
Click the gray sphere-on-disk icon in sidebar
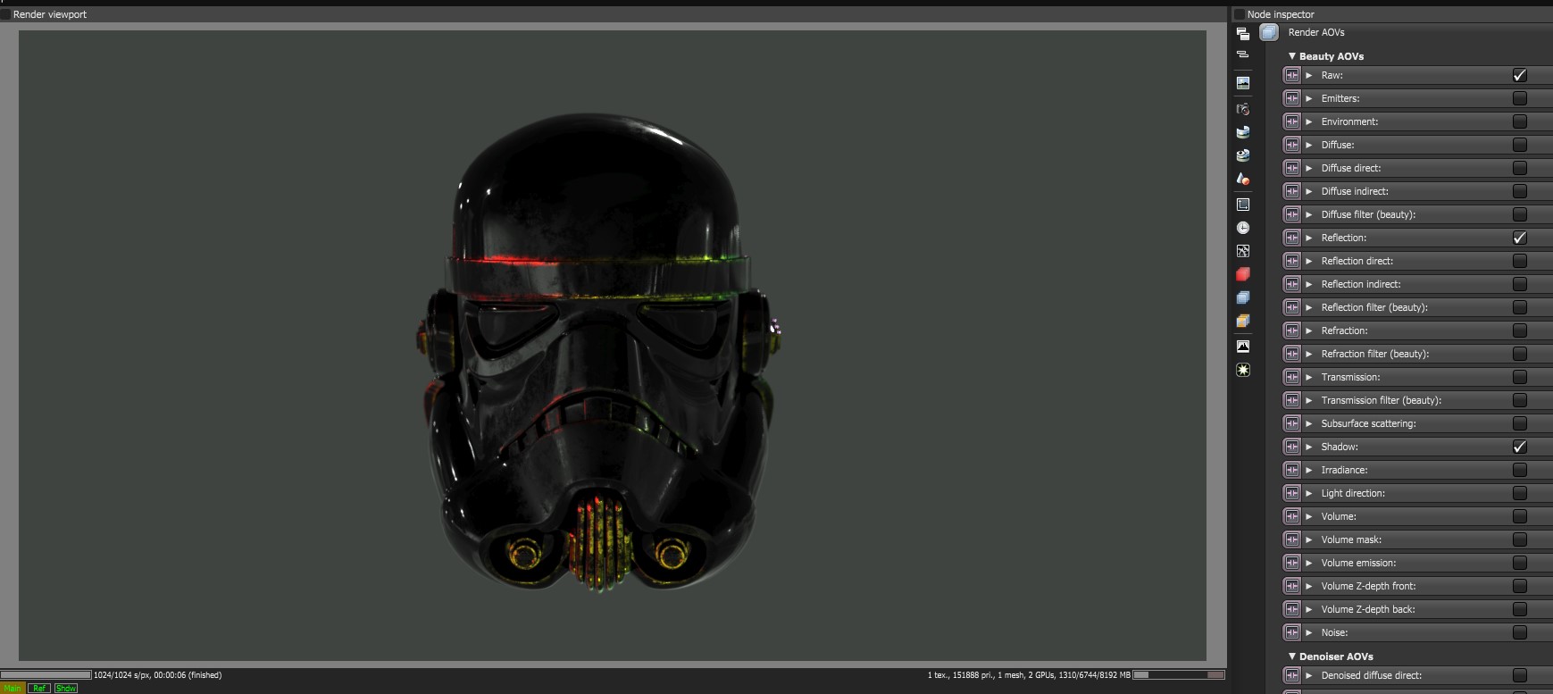1242,155
